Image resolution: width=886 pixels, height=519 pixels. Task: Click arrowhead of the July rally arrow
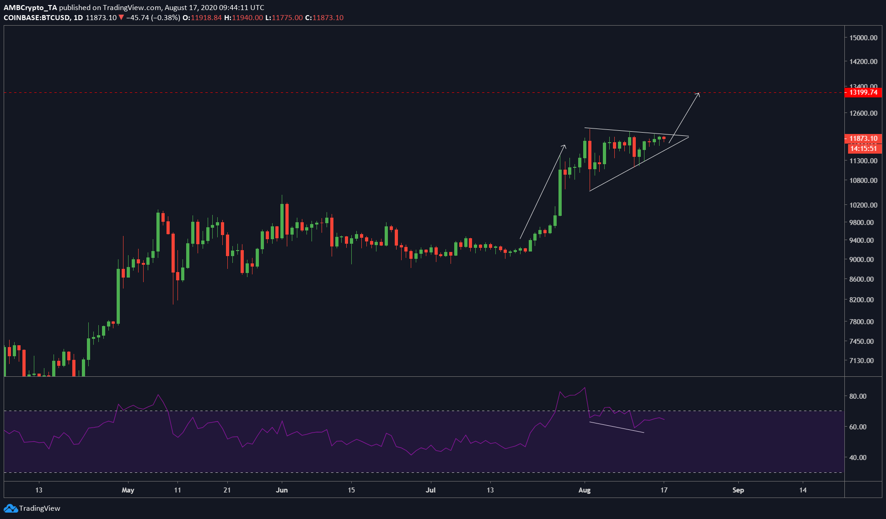(564, 146)
